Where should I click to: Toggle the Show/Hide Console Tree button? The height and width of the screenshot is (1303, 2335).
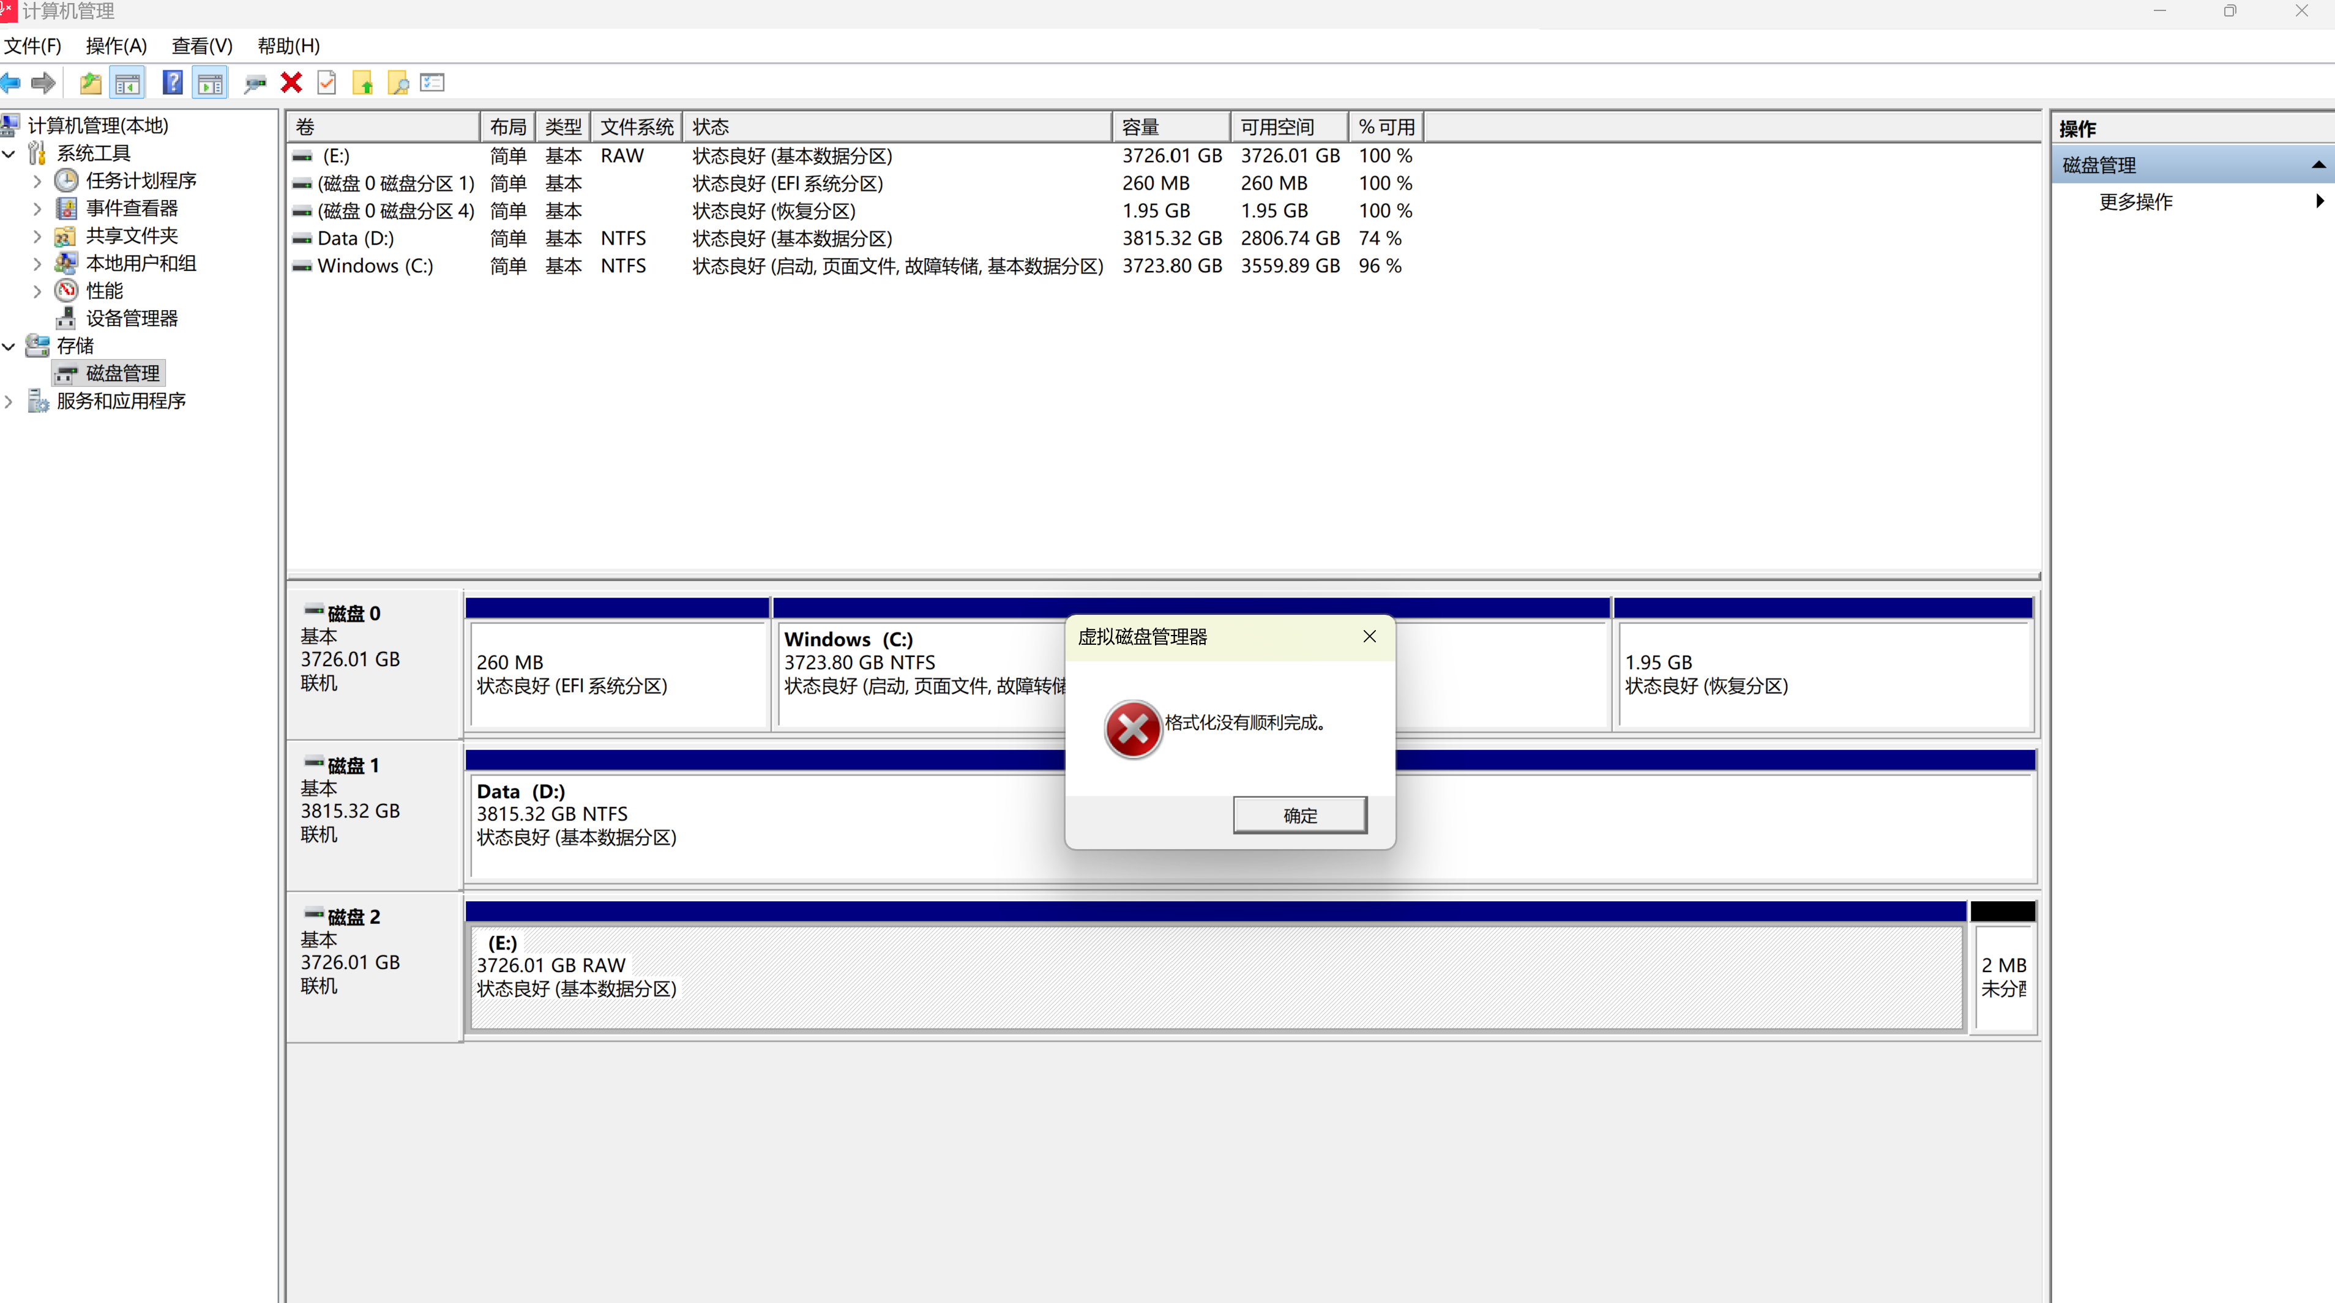128,83
